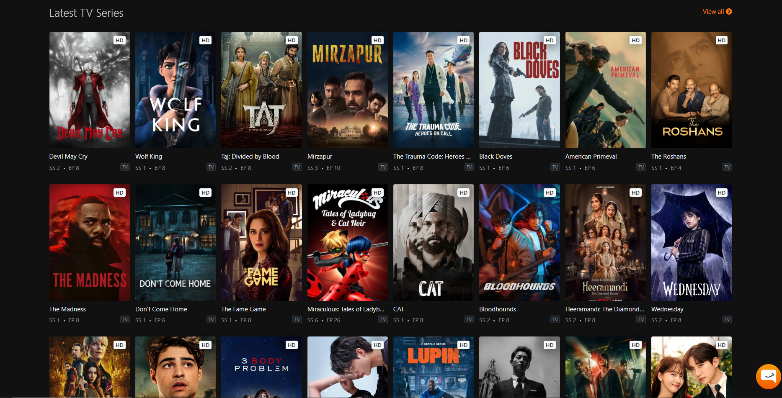Open the Wolf King poster
Screen dimensions: 782x398
[x=175, y=90]
